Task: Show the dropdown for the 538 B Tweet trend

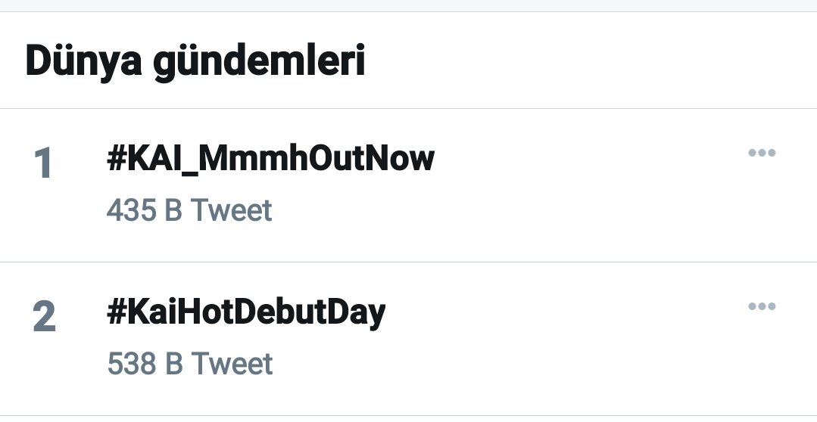Action: click(761, 306)
